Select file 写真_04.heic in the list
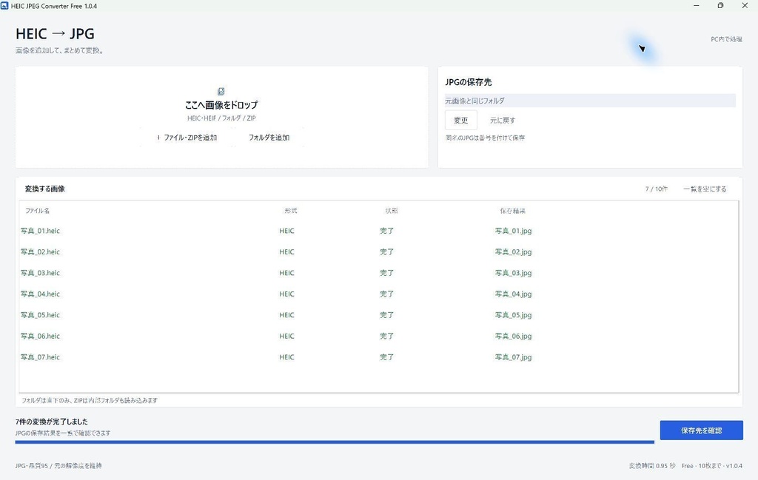This screenshot has height=480, width=758. pos(40,294)
